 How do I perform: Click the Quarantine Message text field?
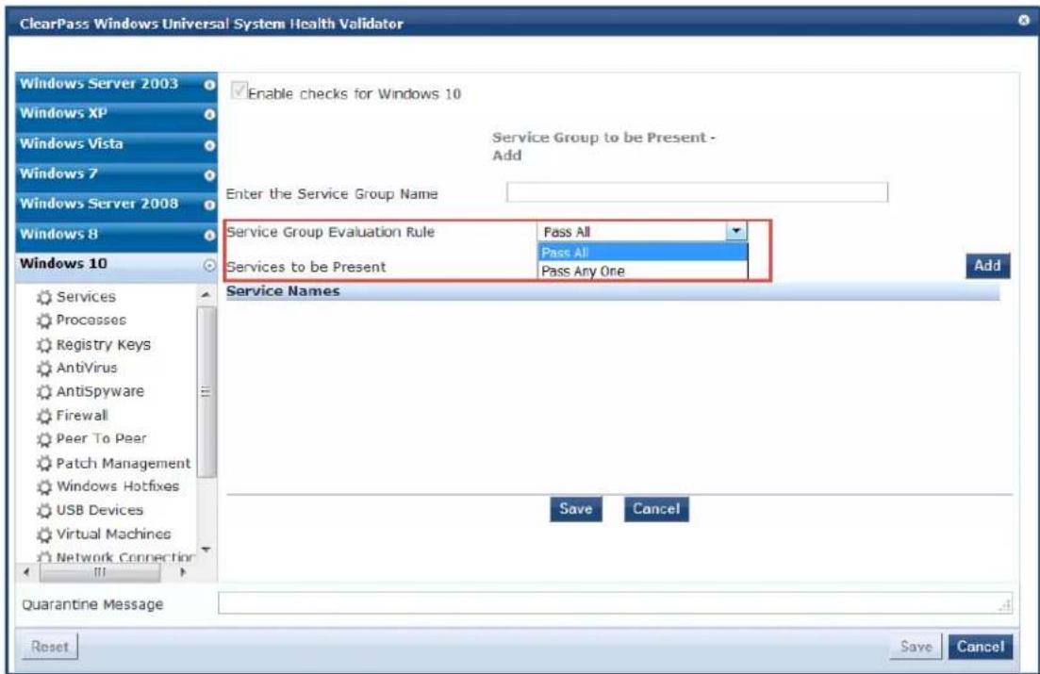coord(615,603)
